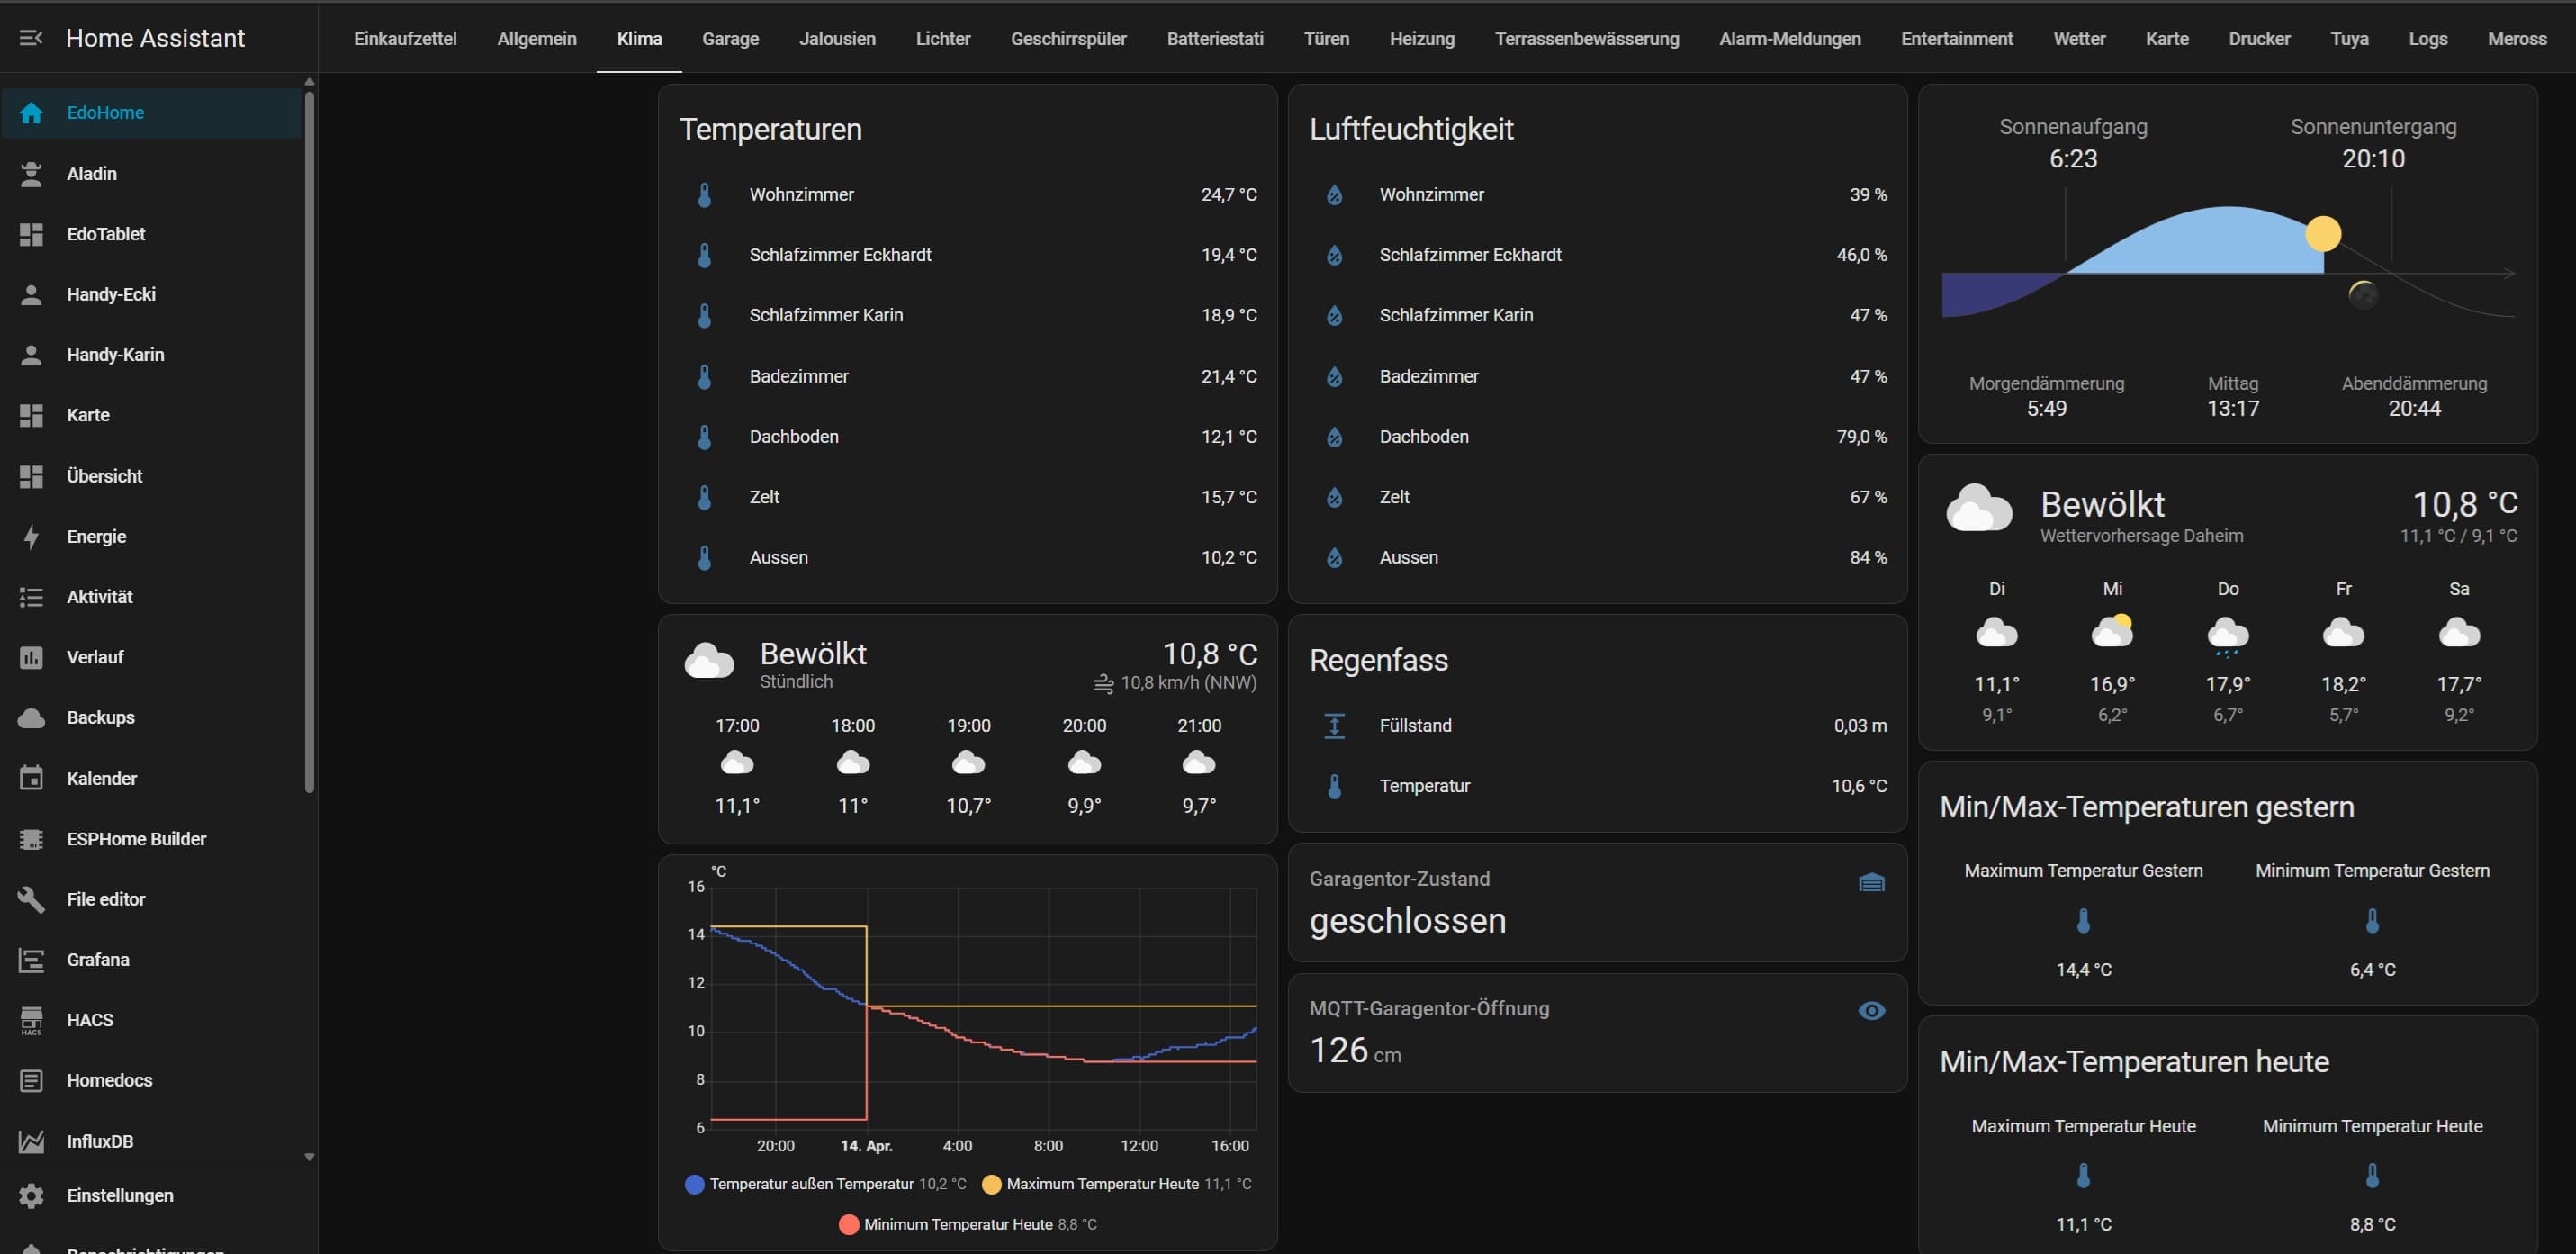
Task: Click the sun marker on the horizon card
Action: point(2322,234)
